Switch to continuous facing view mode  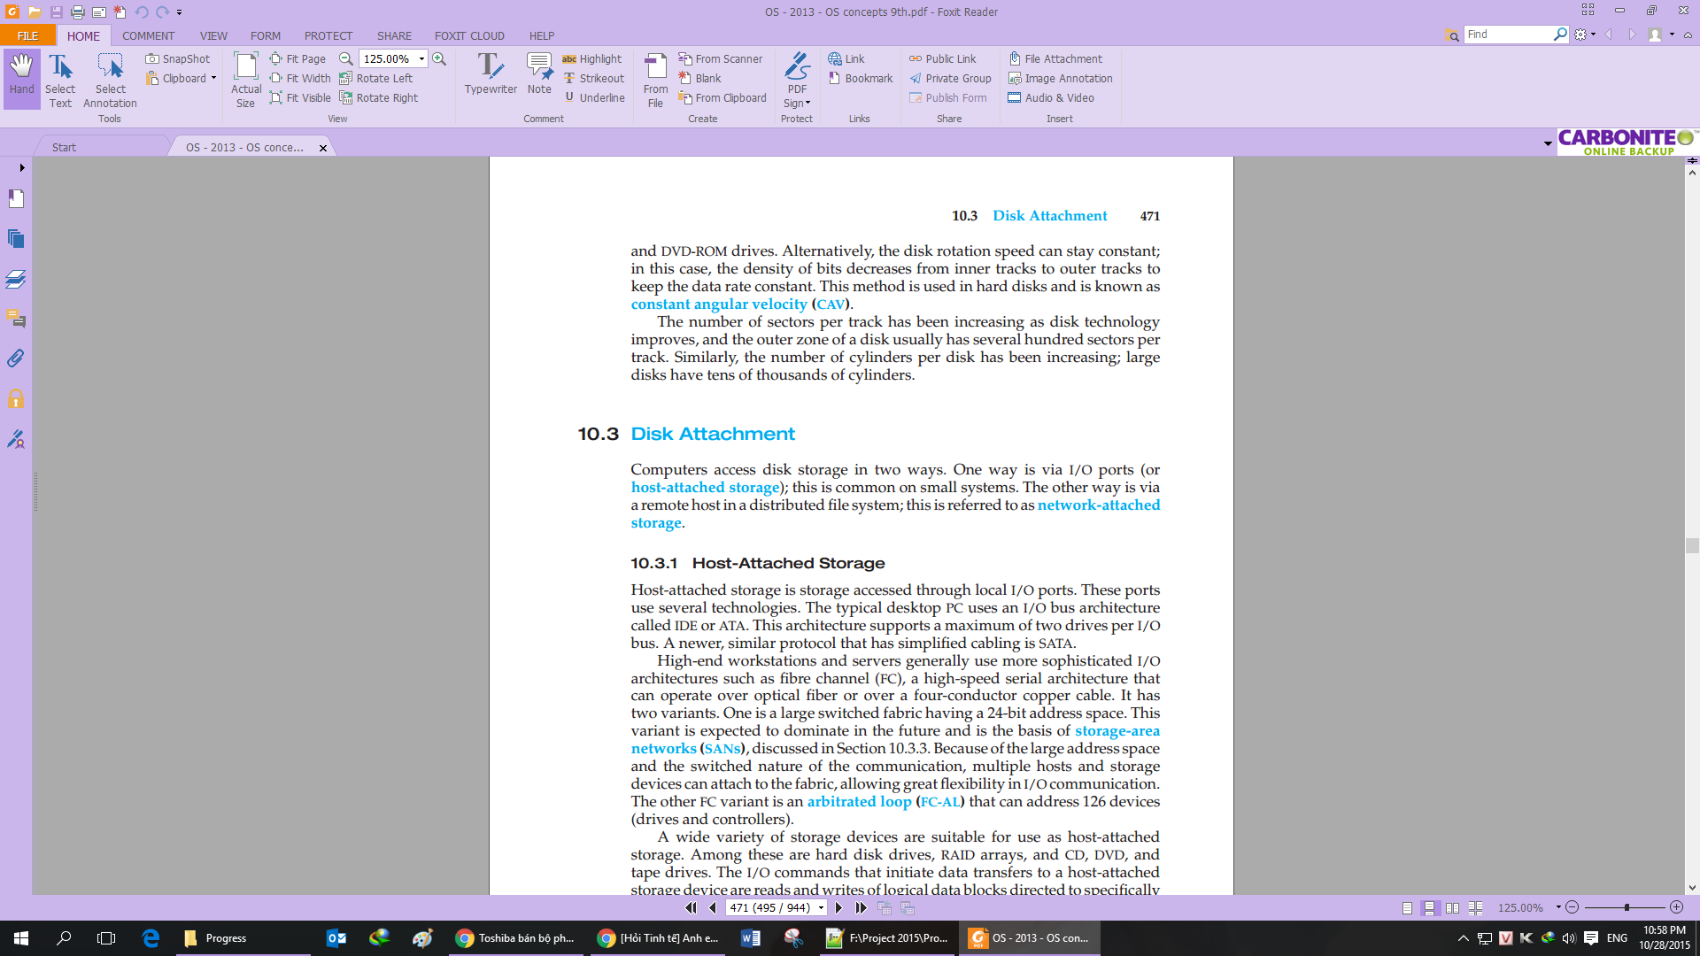pos(1475,908)
